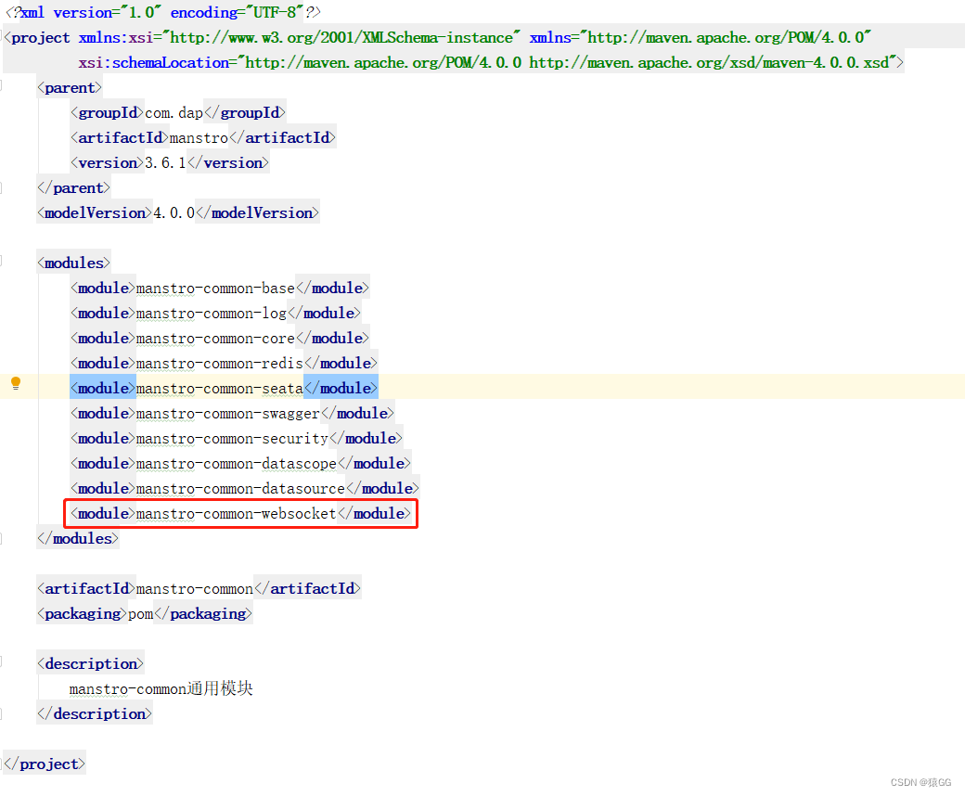Click the closing project tag fold marker
This screenshot has height=796, width=965.
[x=2, y=764]
